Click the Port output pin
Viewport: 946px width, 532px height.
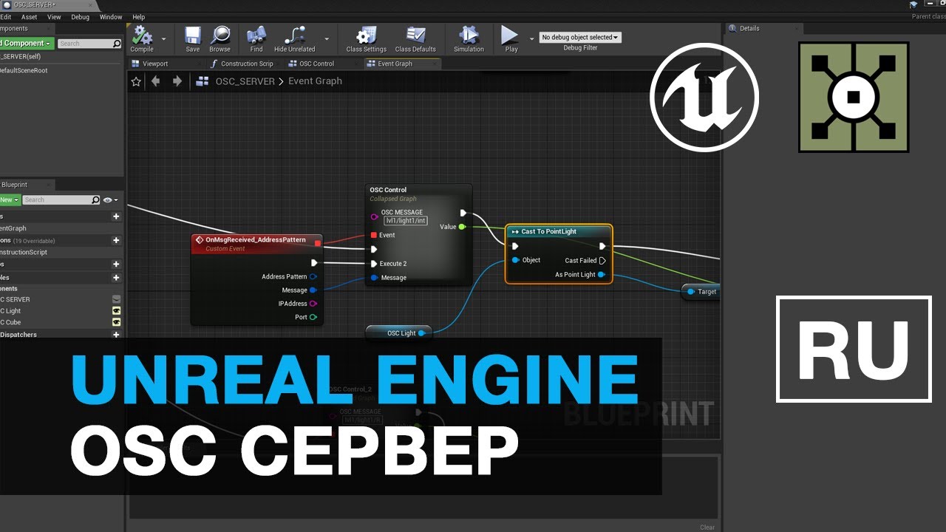(x=313, y=317)
